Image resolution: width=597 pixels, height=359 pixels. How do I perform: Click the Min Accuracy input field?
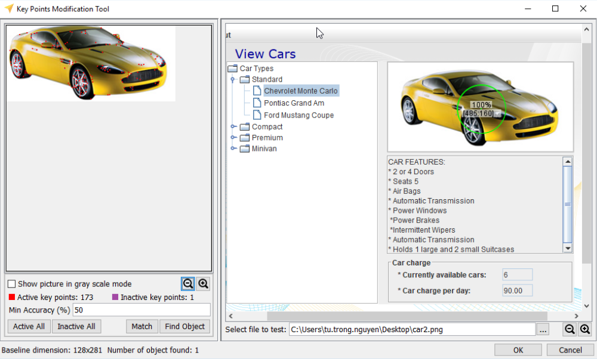141,310
